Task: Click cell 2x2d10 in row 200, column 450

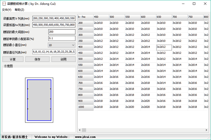Action: 101,23
